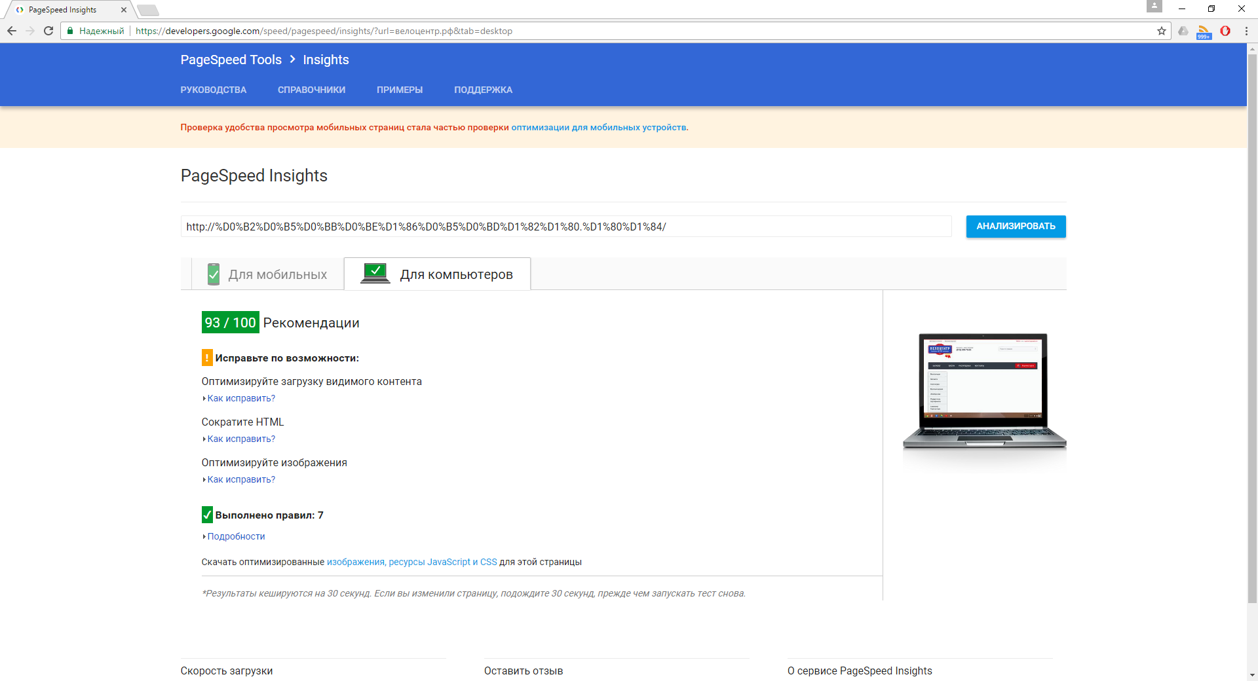Click the Оптимизируйте изображения recommendation text
1258x681 pixels.
(275, 463)
